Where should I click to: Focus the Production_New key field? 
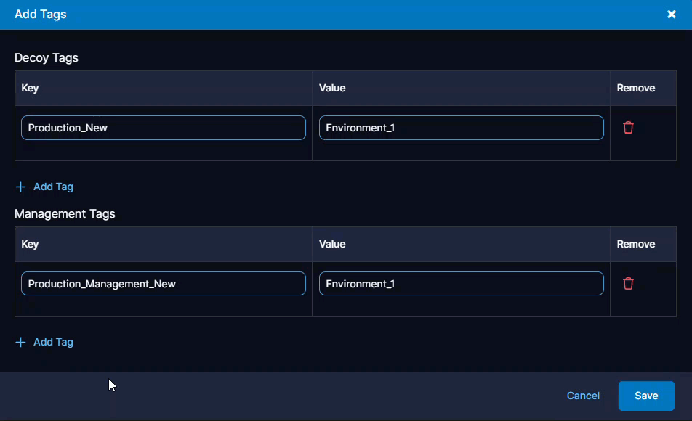point(164,128)
